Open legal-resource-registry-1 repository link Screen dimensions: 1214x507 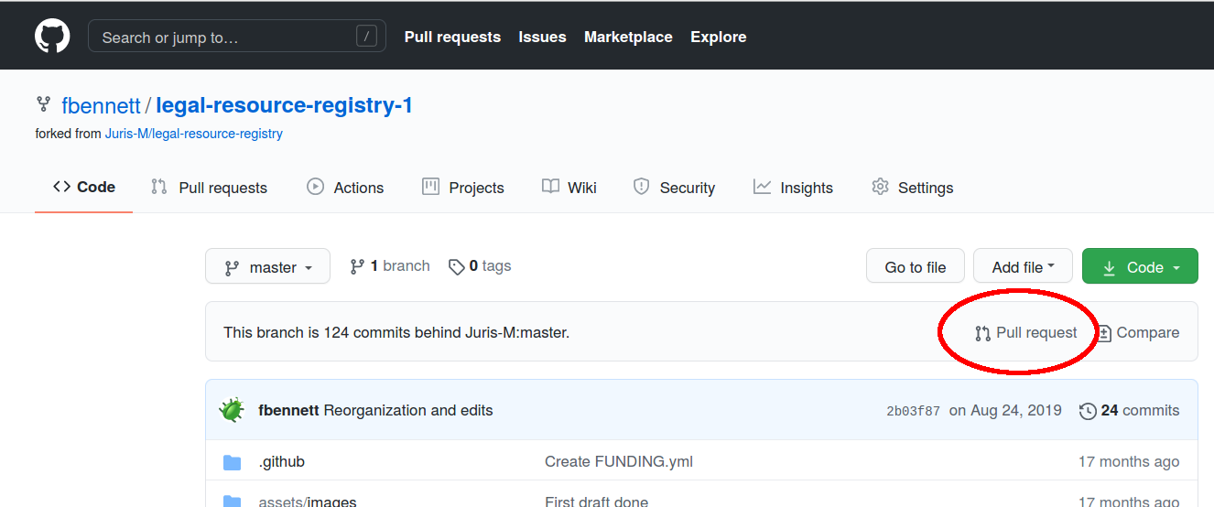coord(284,105)
